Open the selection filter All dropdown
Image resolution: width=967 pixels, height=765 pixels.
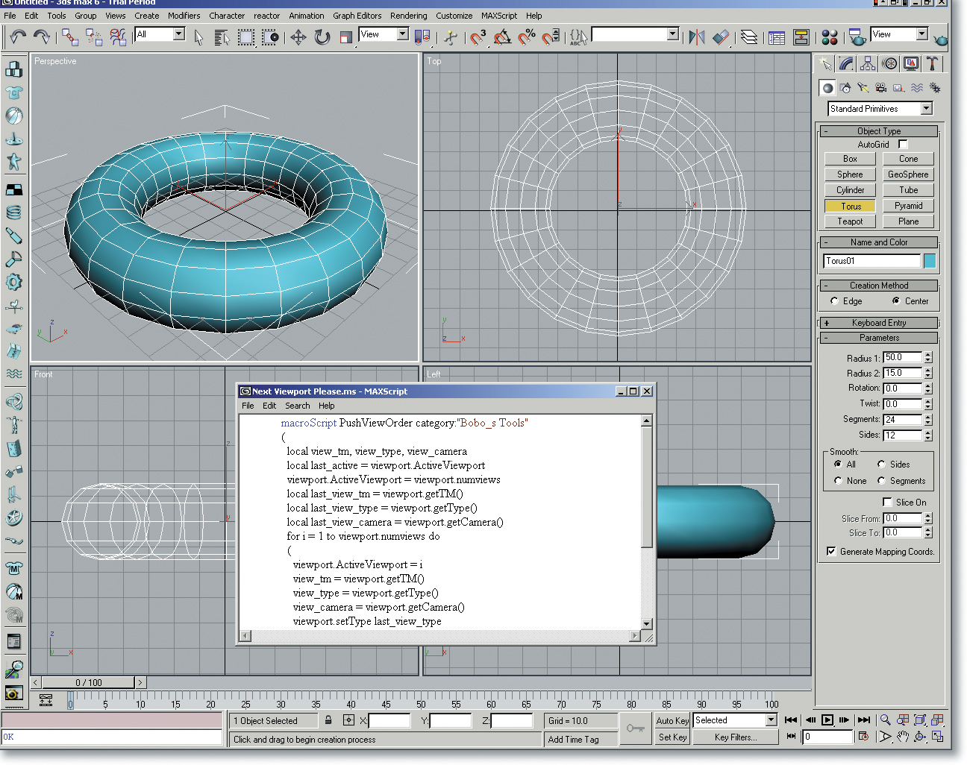(160, 34)
